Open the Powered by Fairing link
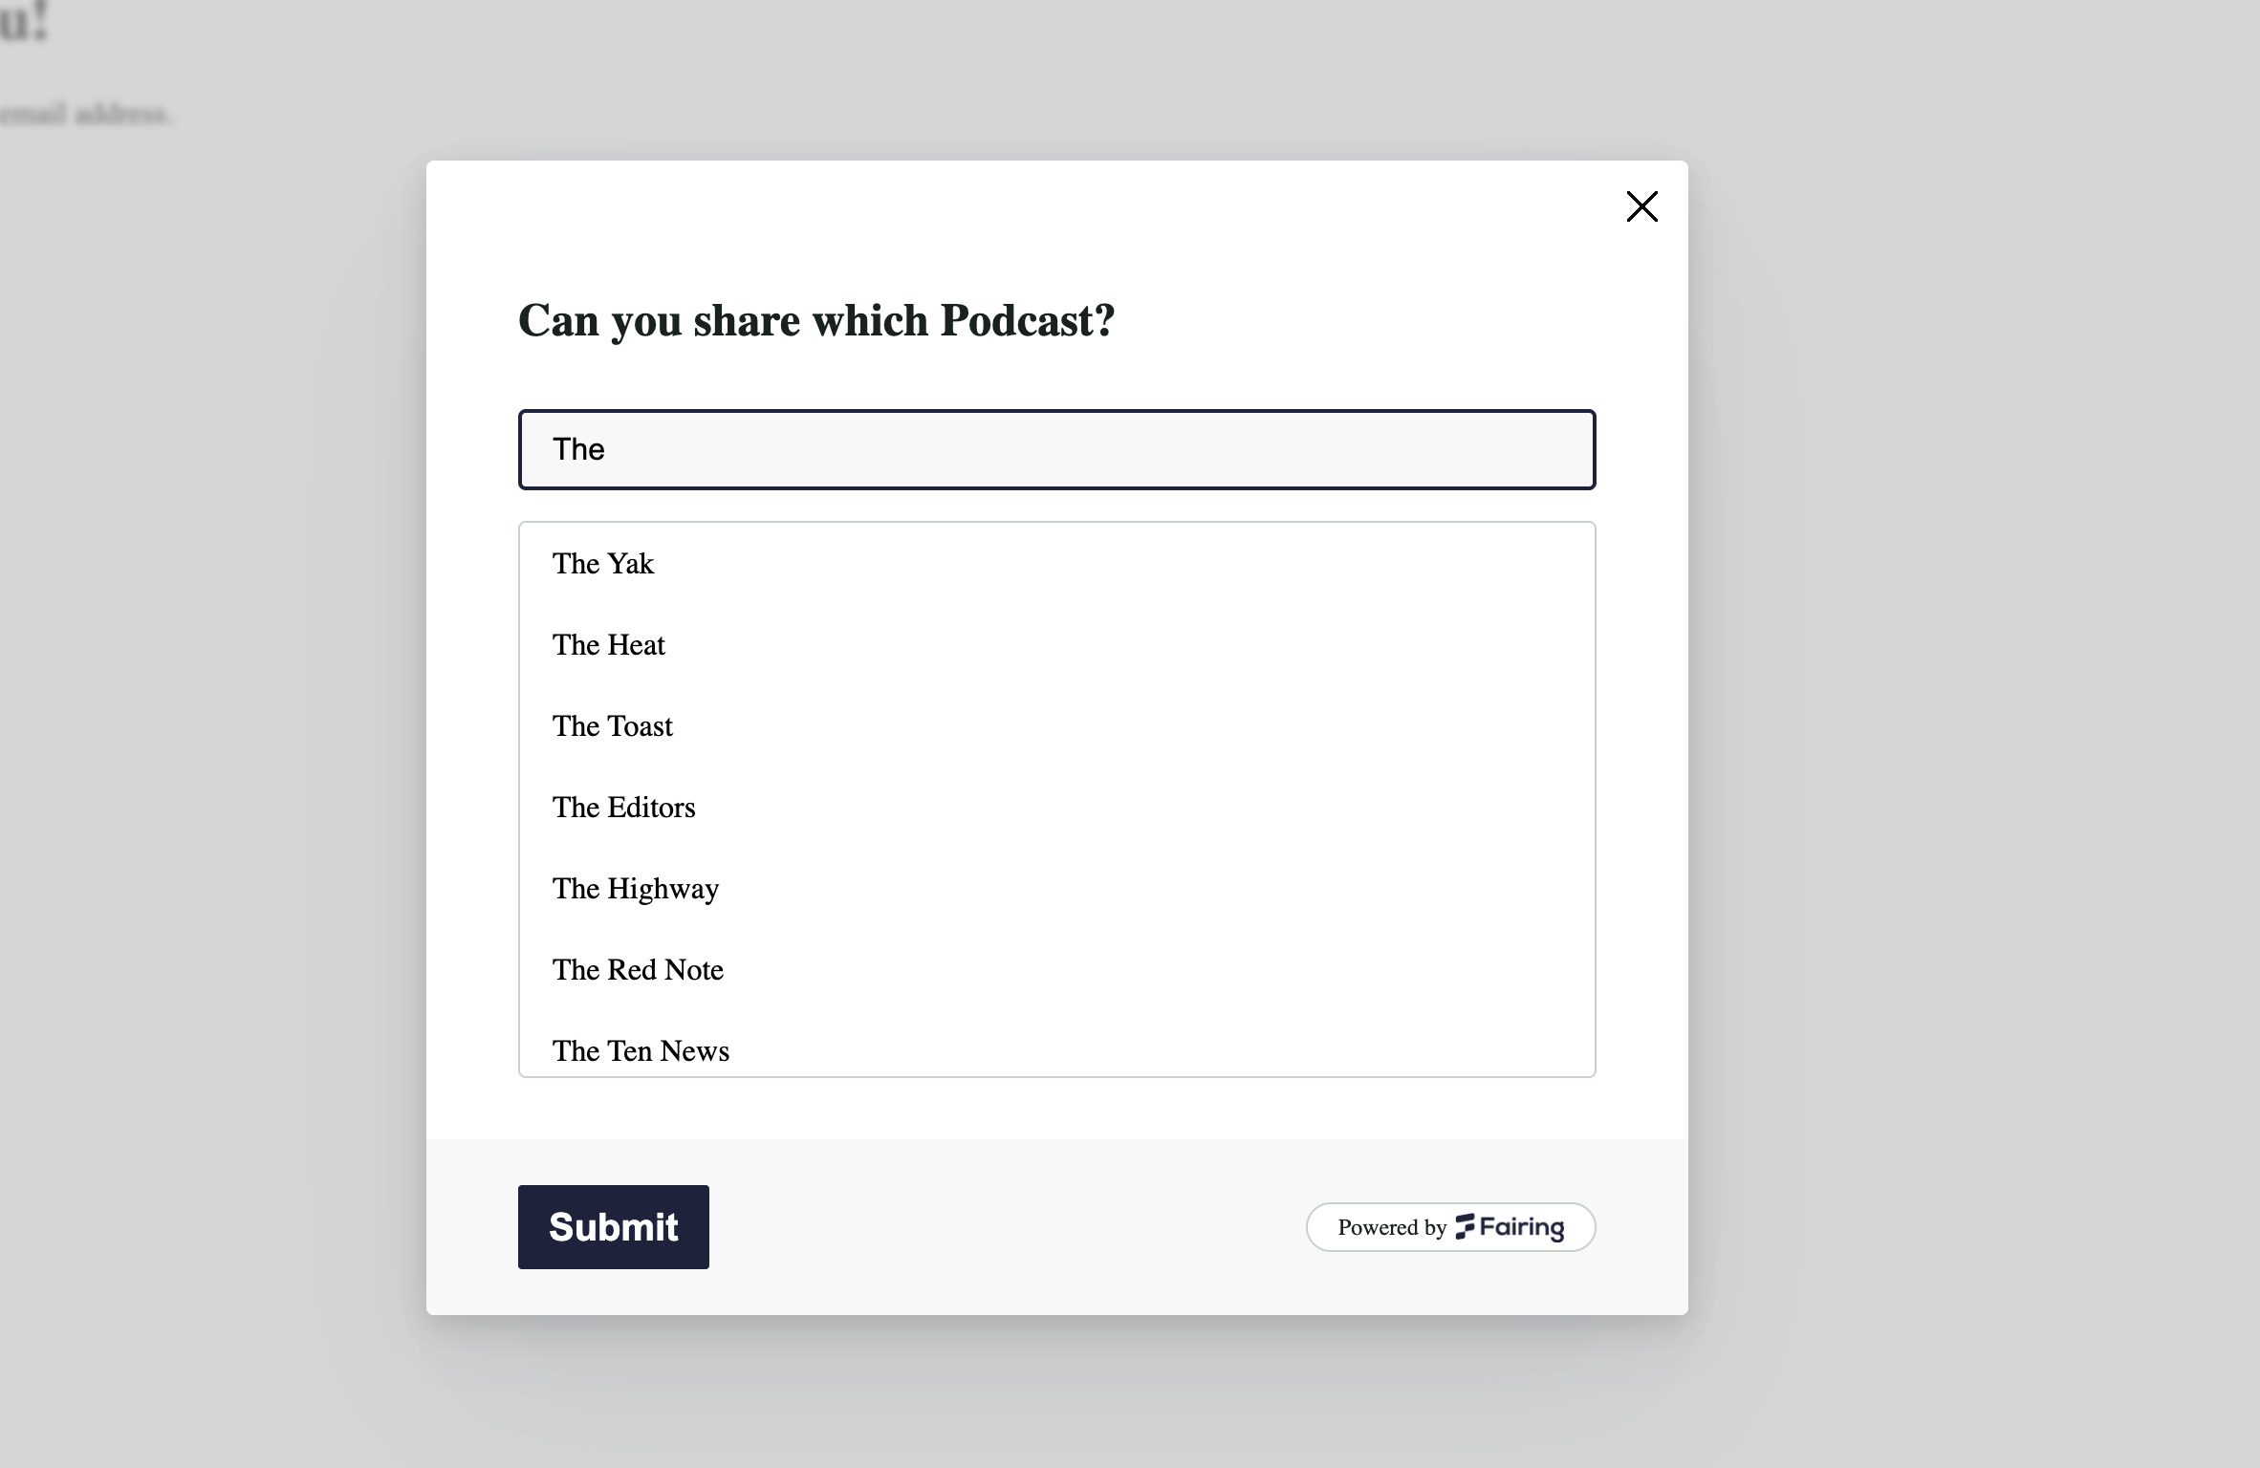The width and height of the screenshot is (2260, 1468). click(1450, 1227)
